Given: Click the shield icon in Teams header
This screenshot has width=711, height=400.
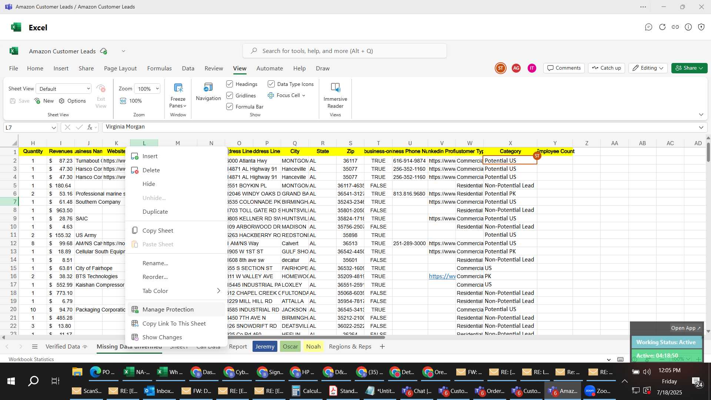Looking at the screenshot, I should [701, 27].
